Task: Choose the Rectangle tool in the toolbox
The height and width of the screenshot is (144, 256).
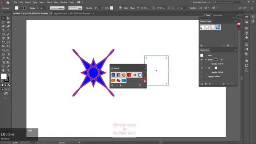Action: [x=3, y=34]
